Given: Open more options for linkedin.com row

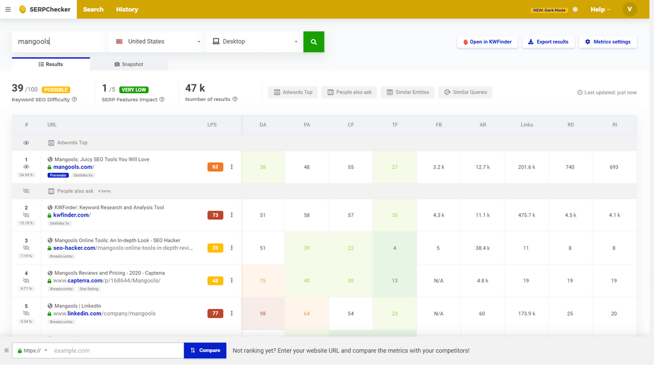Looking at the screenshot, I should coord(231,313).
